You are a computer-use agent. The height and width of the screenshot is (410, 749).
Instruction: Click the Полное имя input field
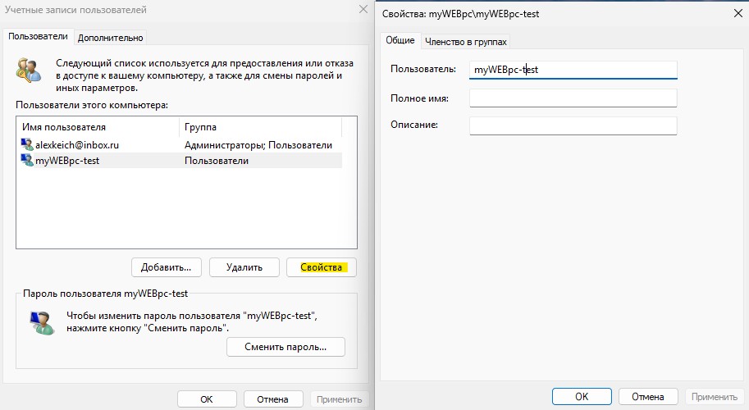(x=573, y=98)
